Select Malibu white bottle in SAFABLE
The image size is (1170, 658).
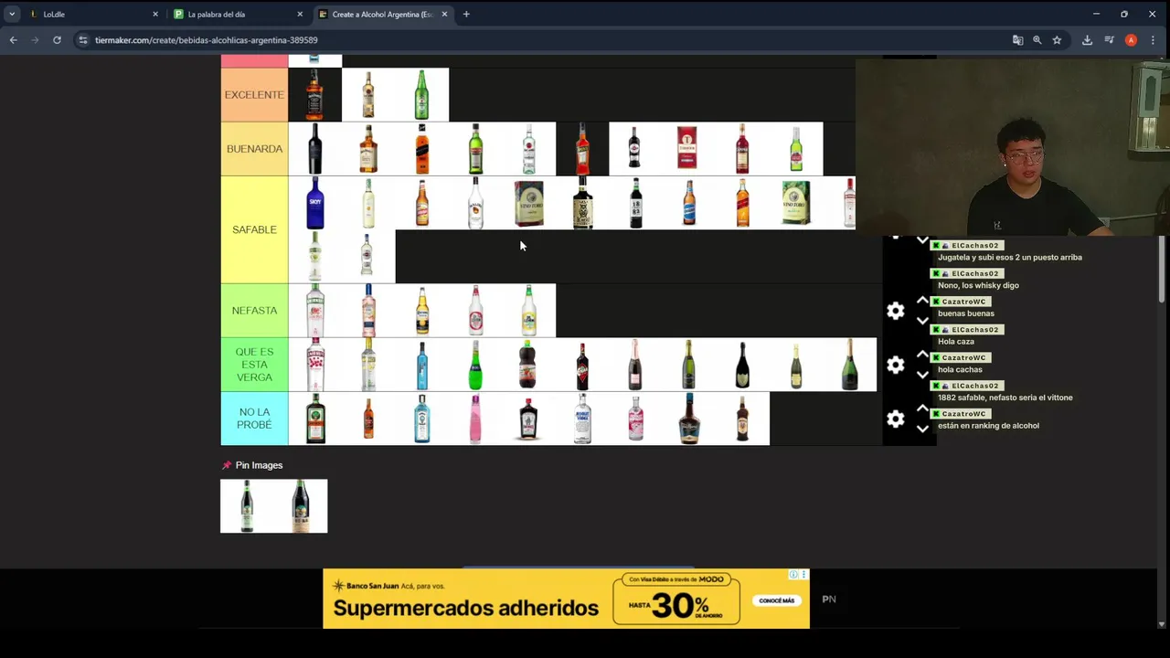pyautogui.click(x=475, y=203)
